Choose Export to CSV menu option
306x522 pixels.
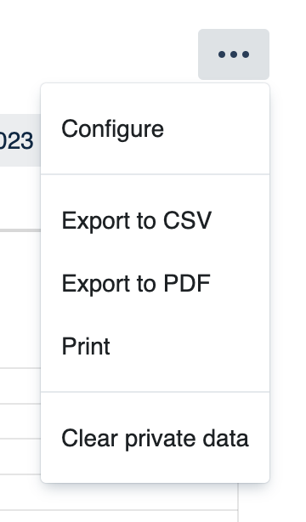(x=155, y=220)
